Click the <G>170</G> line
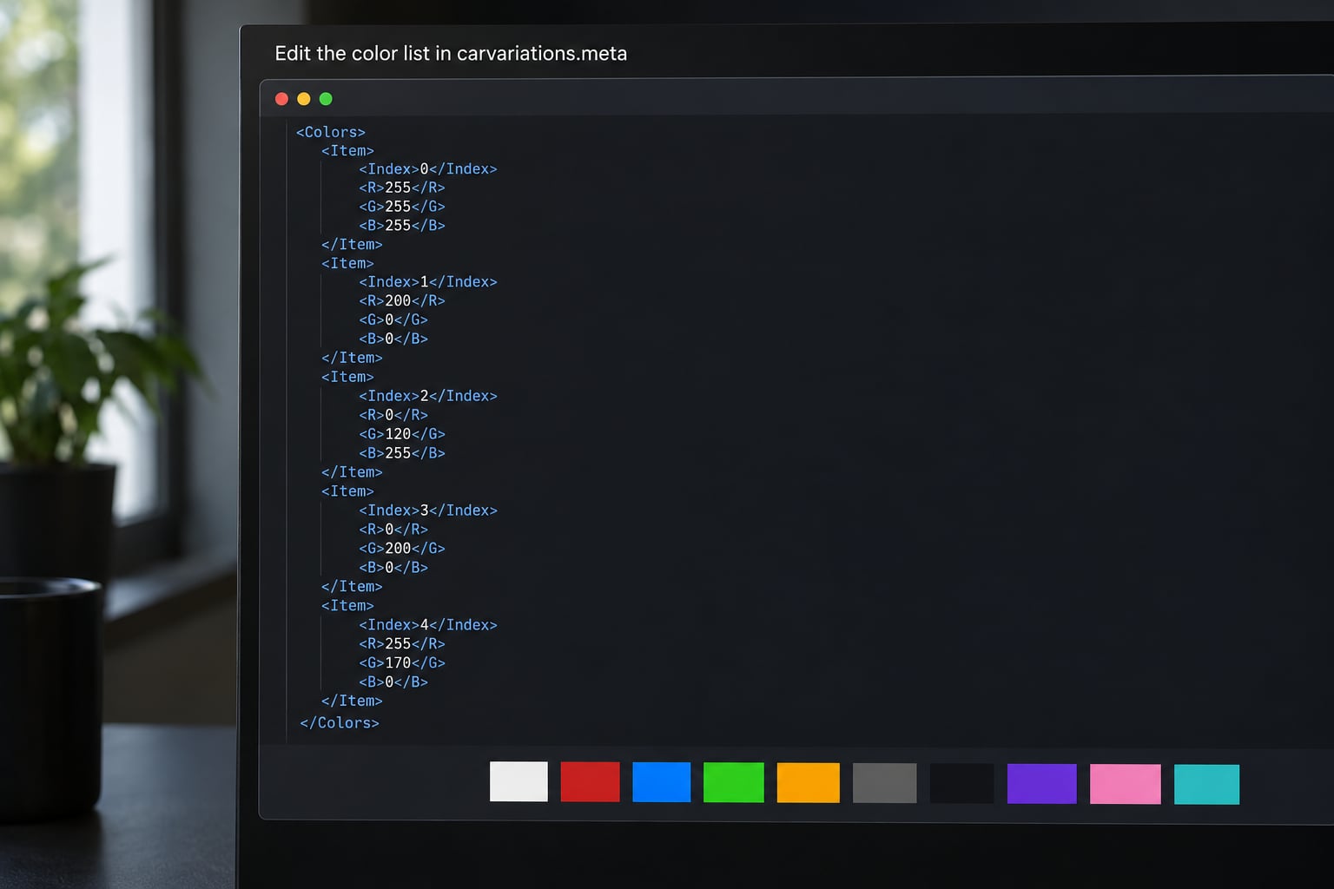 tap(402, 663)
